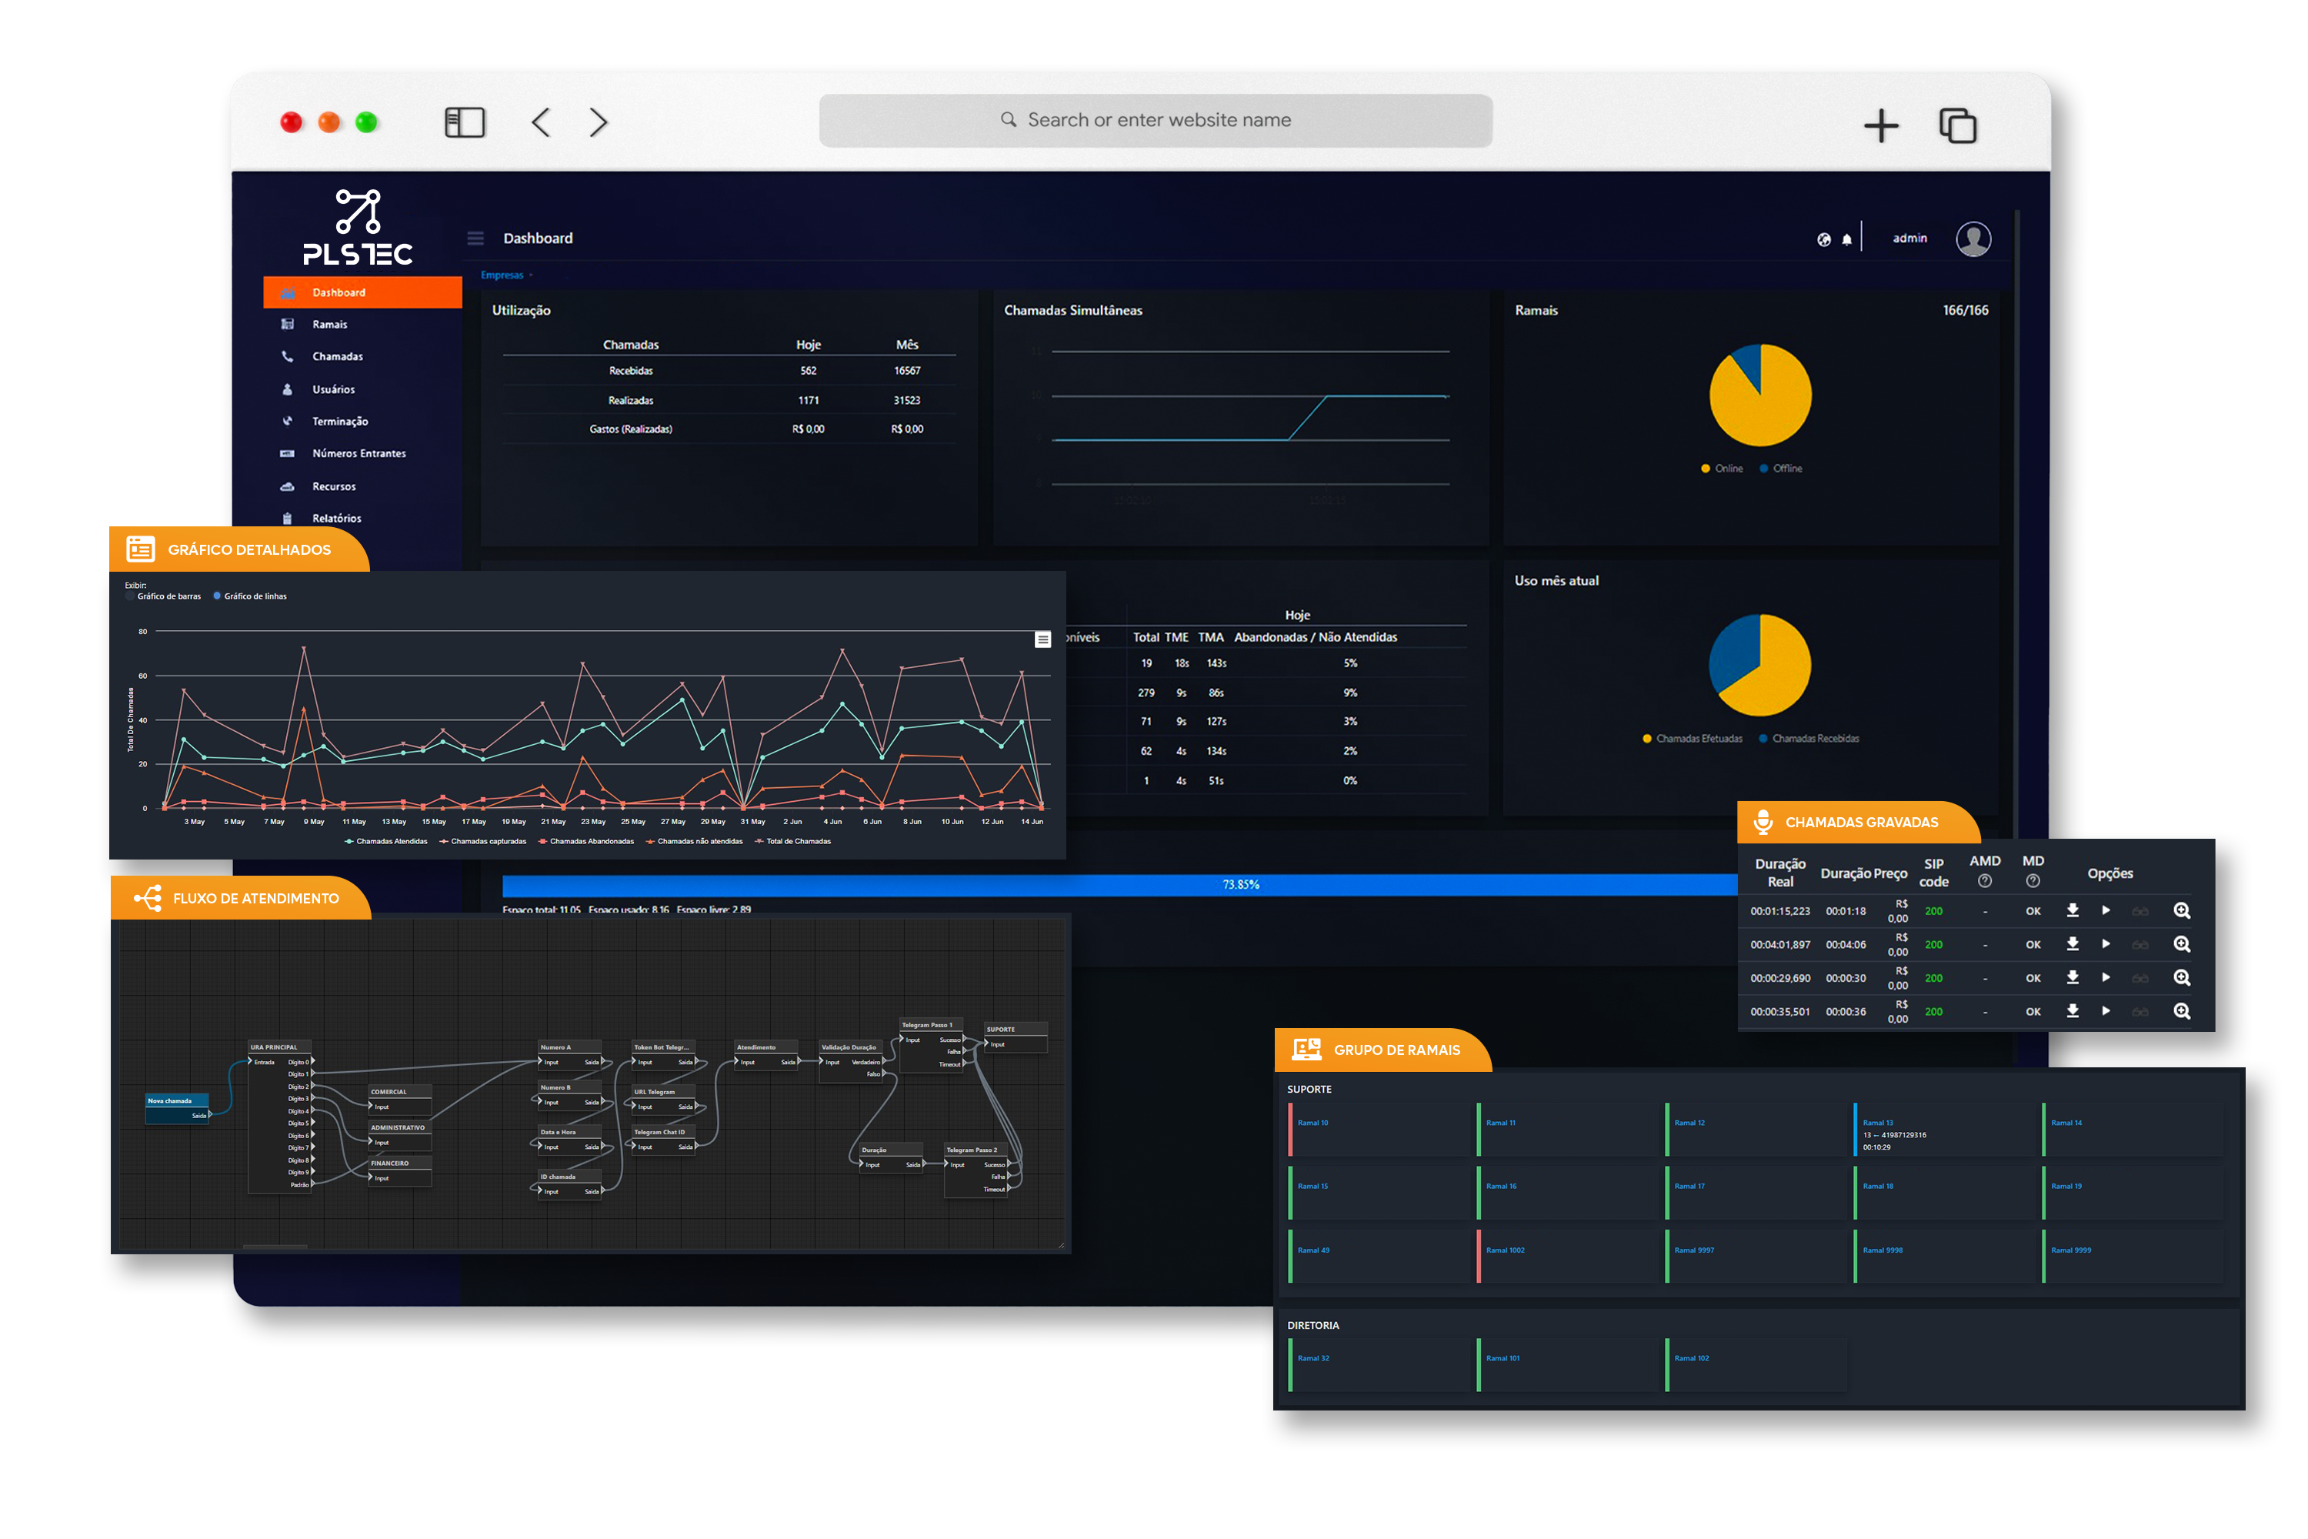This screenshot has width=2308, height=1539.
Task: Click the globe language icon
Action: (x=1823, y=239)
